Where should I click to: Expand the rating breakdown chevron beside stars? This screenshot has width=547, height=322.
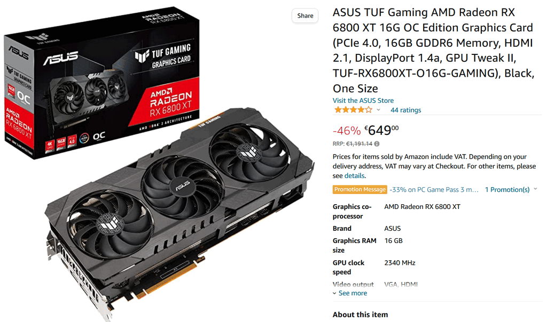[378, 110]
